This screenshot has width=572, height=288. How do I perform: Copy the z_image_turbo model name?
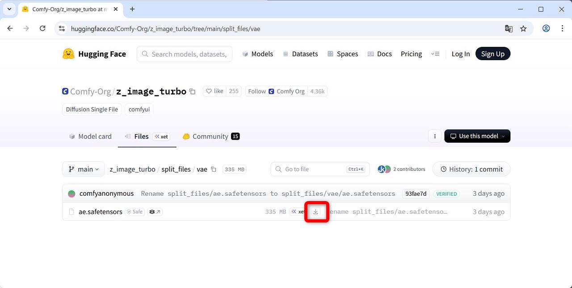193,91
